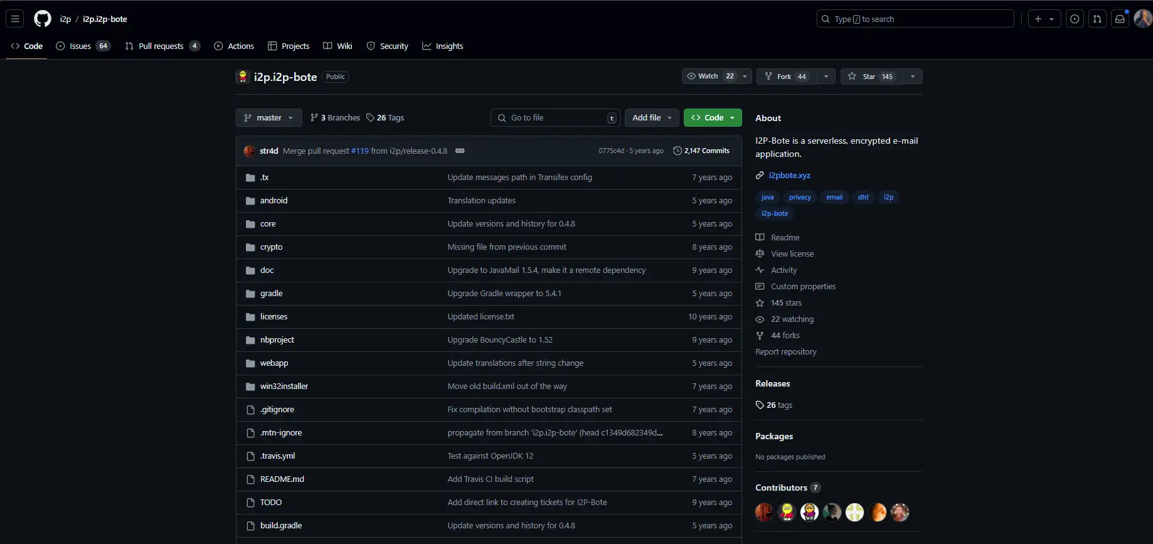The height and width of the screenshot is (544, 1153).
Task: Open the green Code dropdown
Action: (x=713, y=118)
